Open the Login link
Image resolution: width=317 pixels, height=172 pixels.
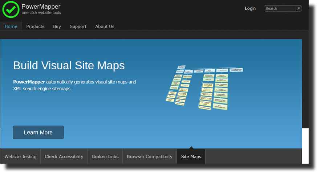[250, 8]
